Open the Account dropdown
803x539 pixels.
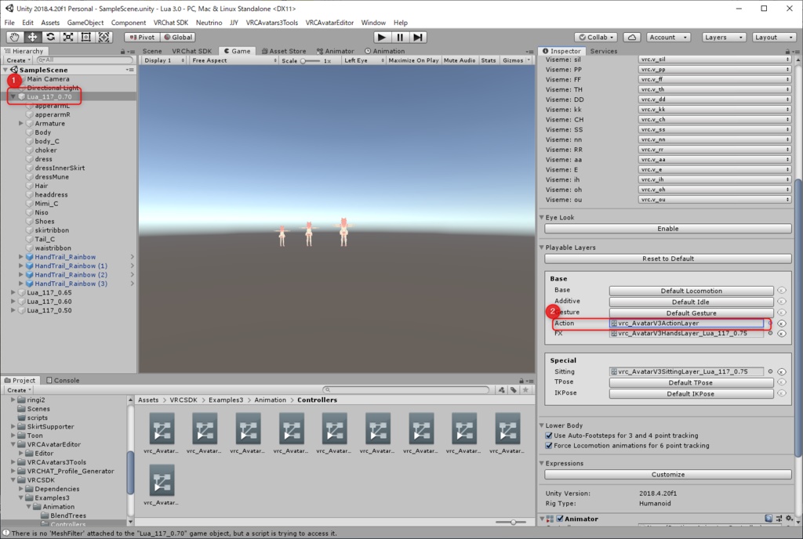point(668,38)
